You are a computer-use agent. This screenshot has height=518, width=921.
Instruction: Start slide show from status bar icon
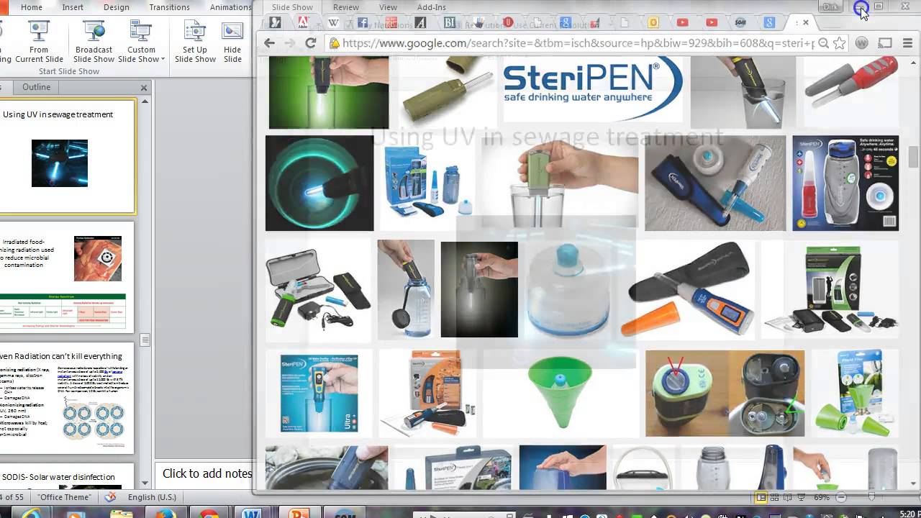point(802,497)
